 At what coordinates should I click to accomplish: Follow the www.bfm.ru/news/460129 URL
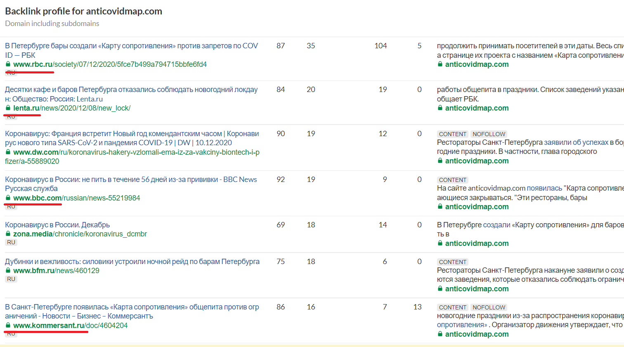[56, 271]
